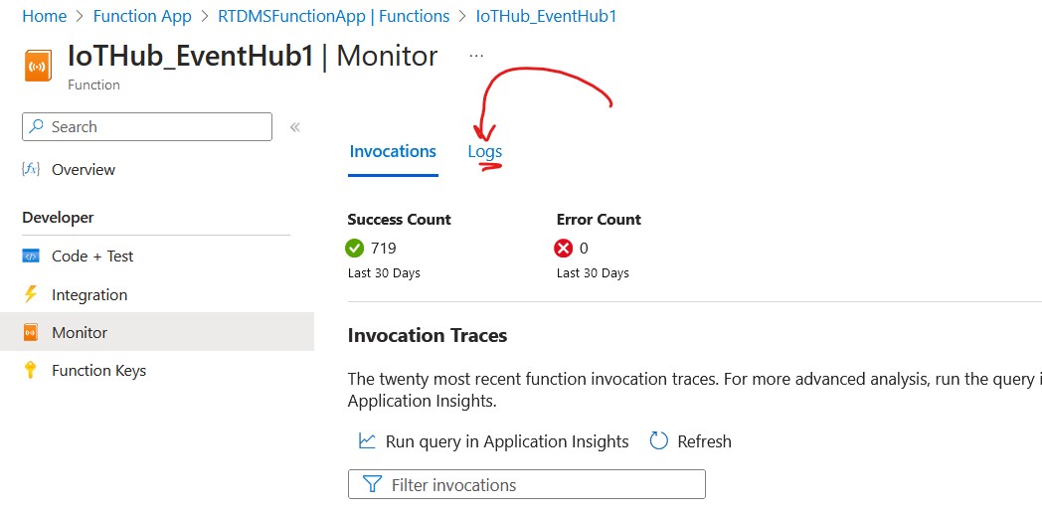
Task: Open Function App breadcrumb link
Action: tap(142, 16)
